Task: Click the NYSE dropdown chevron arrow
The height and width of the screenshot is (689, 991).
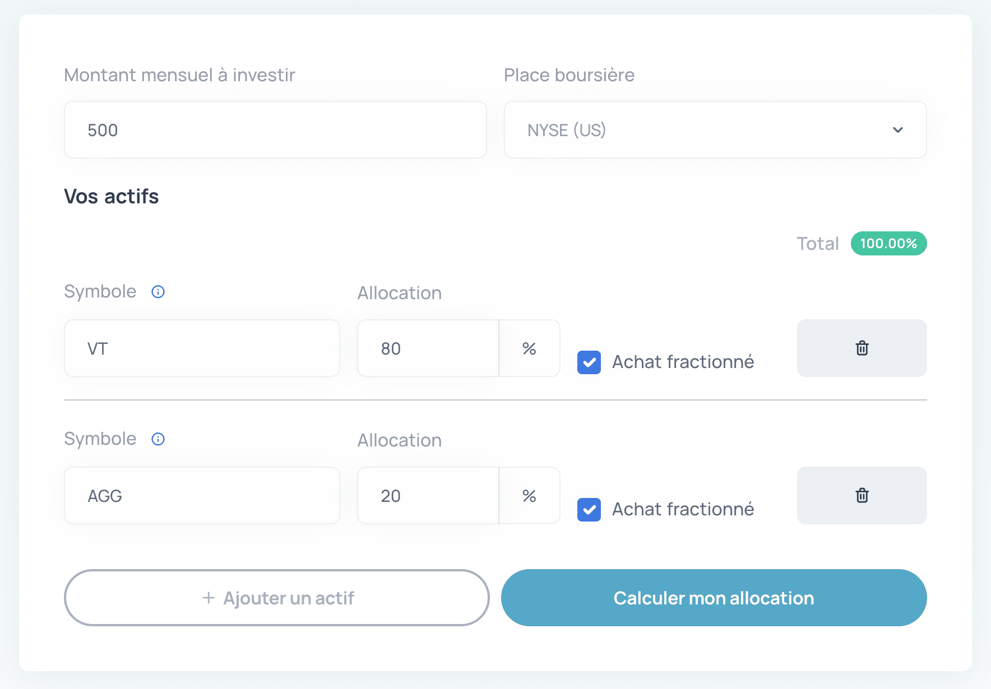Action: click(x=898, y=130)
